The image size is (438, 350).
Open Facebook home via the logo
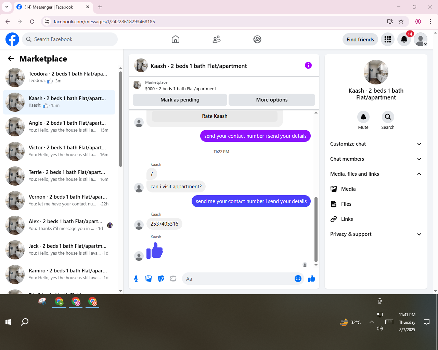[x=12, y=39]
